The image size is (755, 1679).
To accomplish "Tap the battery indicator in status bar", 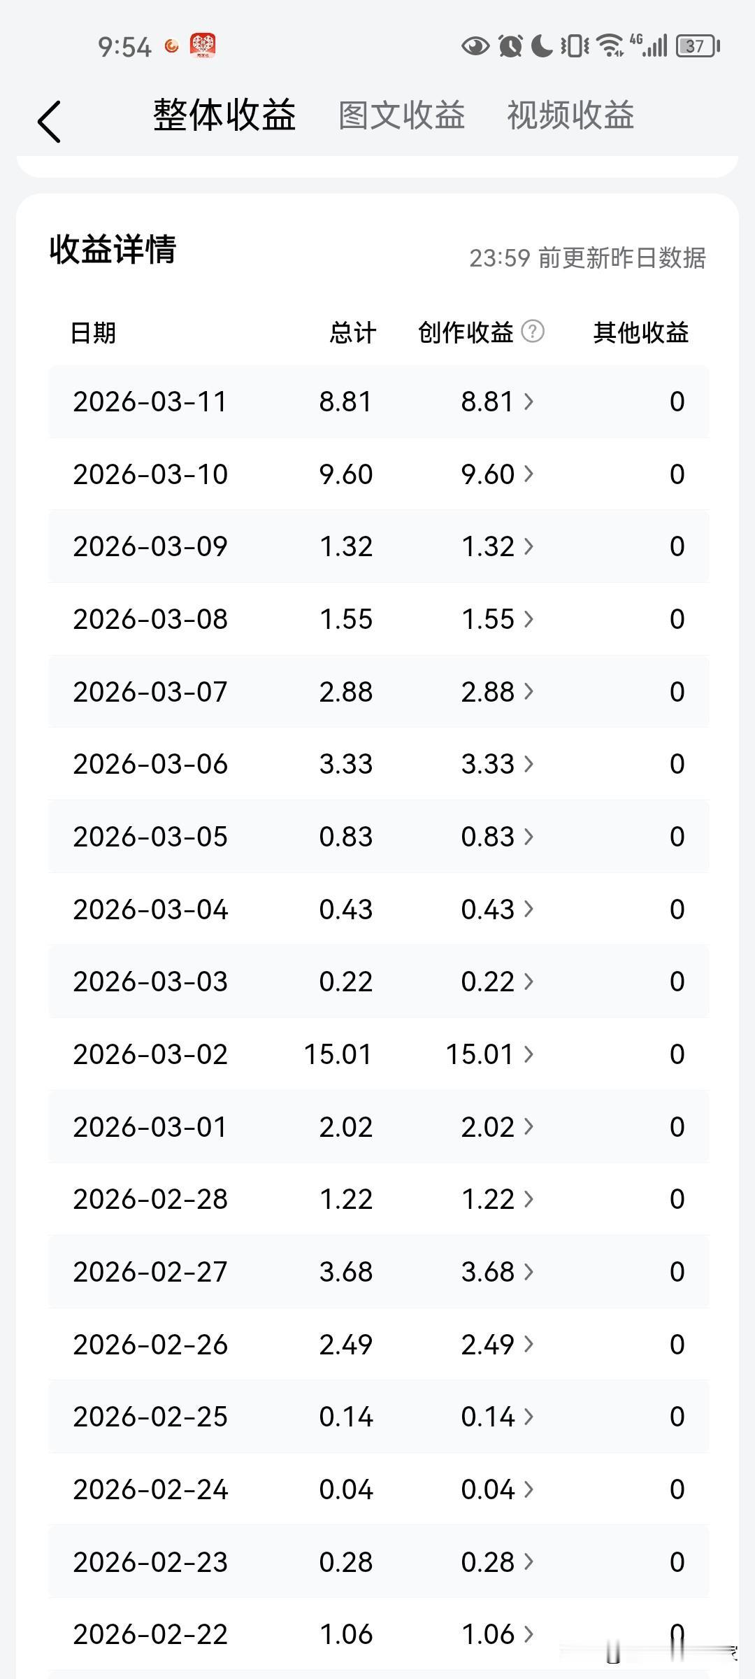I will point(698,46).
